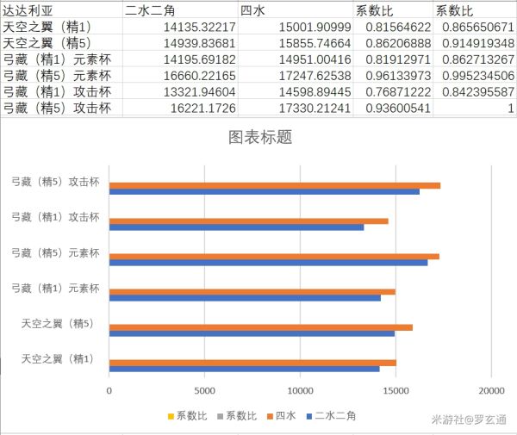Click chart axis label 弓藏（精5）攻击杯
Image resolution: width=517 pixels, height=435 pixels.
(x=55, y=182)
